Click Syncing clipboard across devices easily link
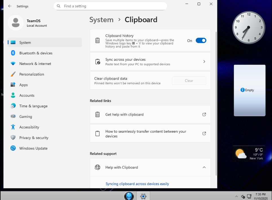The width and height of the screenshot is (272, 200). [137, 184]
